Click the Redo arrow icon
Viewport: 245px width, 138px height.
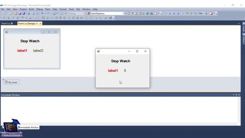coord(49,14)
